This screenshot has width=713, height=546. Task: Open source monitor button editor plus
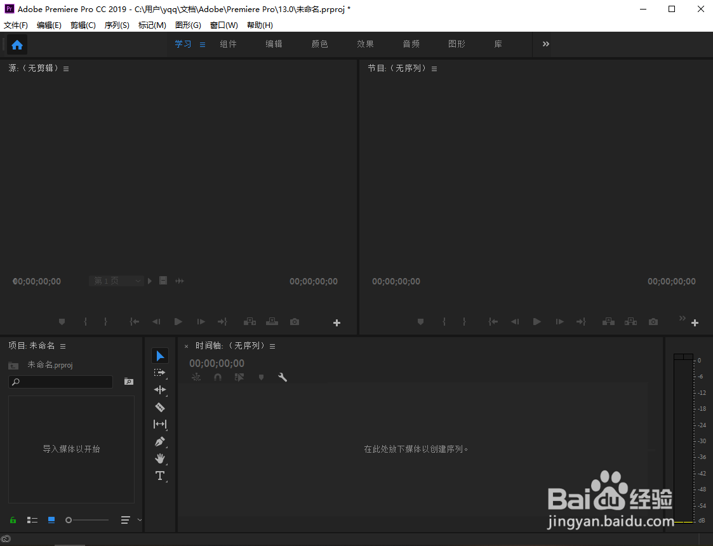click(337, 323)
